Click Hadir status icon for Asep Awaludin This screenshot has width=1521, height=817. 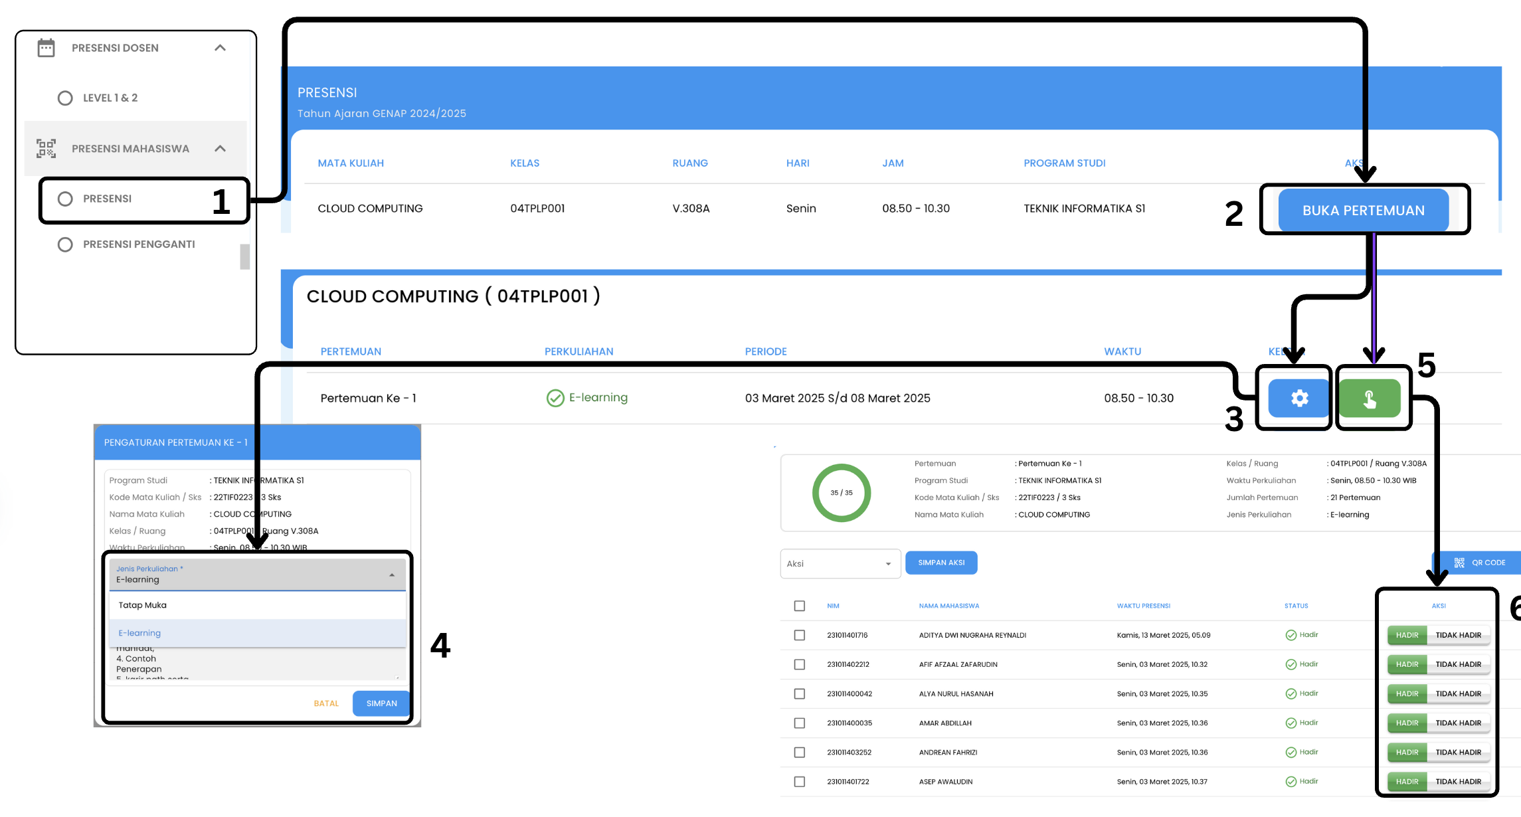tap(1291, 781)
